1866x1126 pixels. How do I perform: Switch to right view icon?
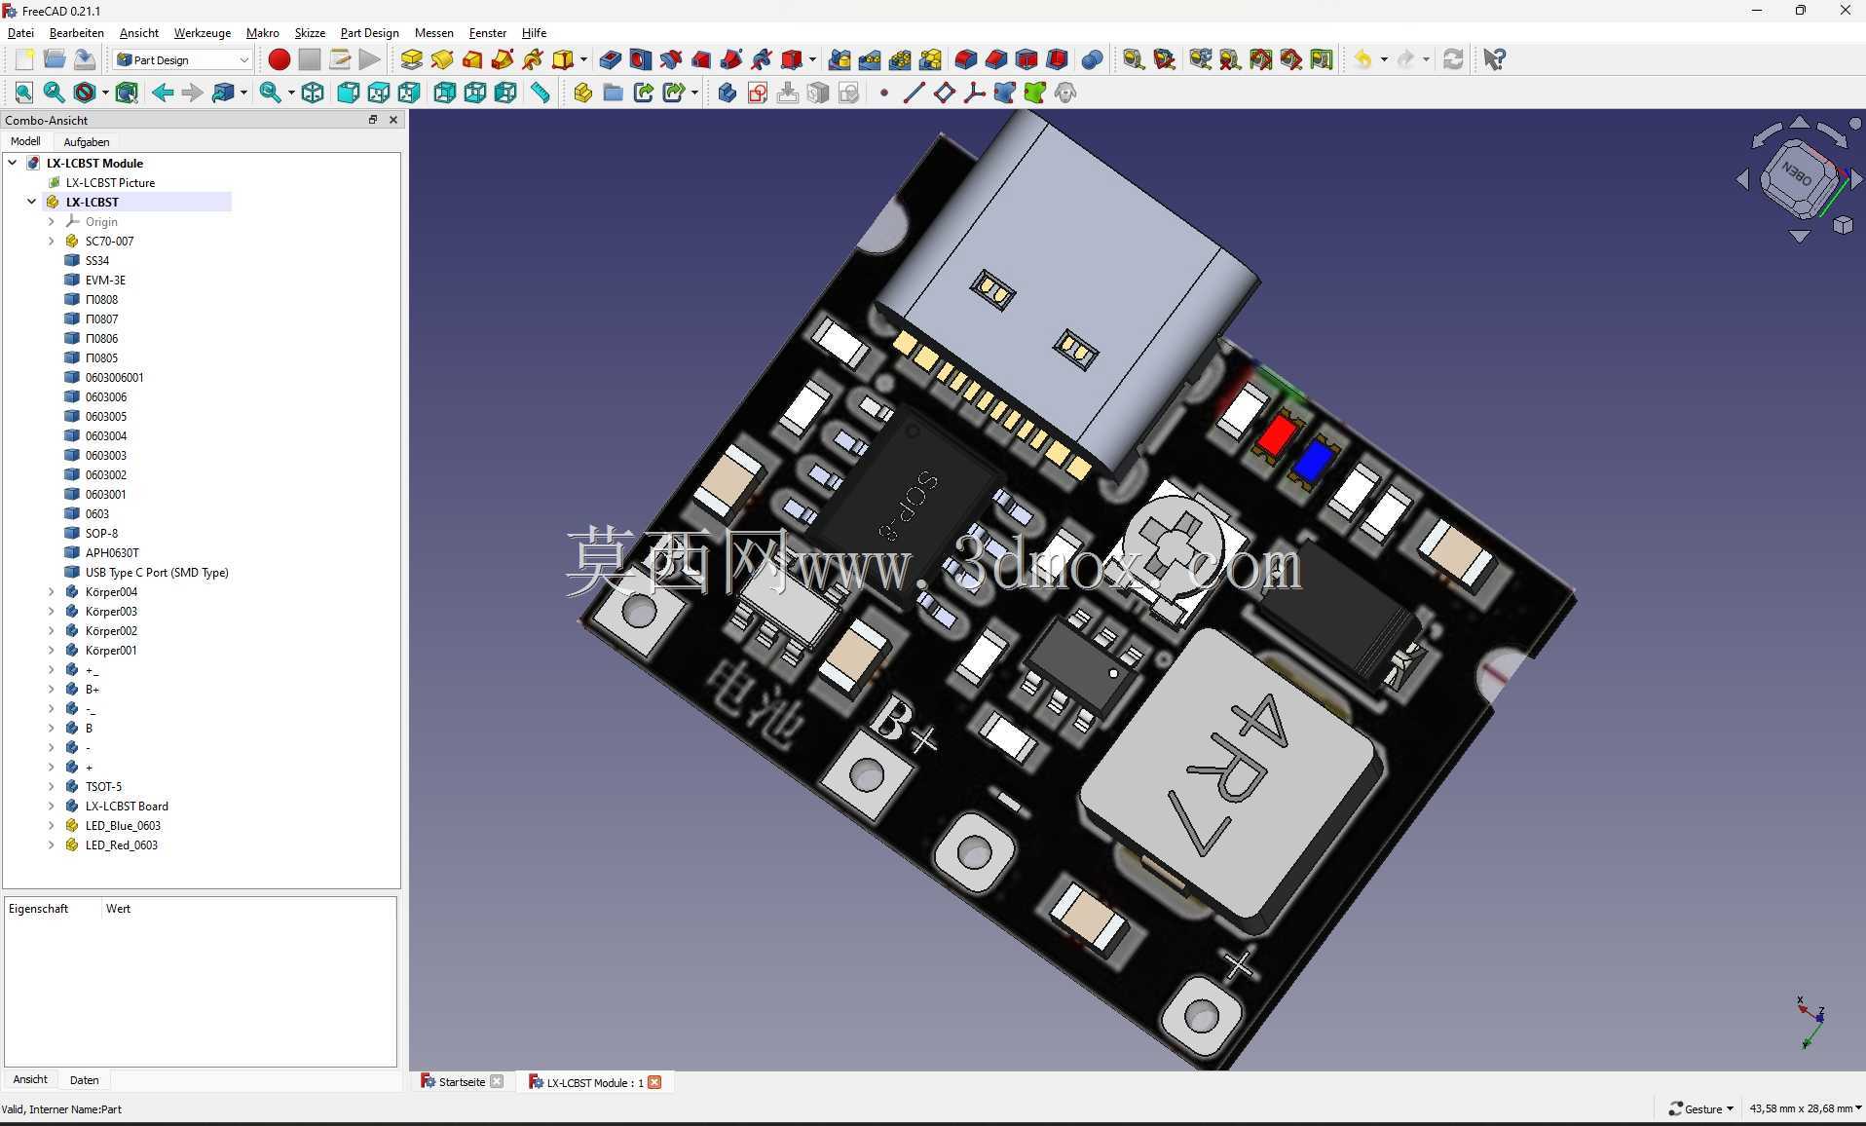pyautogui.click(x=409, y=93)
